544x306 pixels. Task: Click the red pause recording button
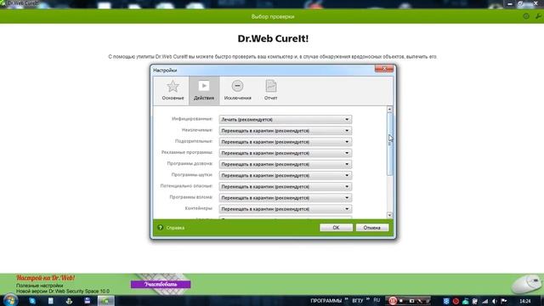point(393,301)
